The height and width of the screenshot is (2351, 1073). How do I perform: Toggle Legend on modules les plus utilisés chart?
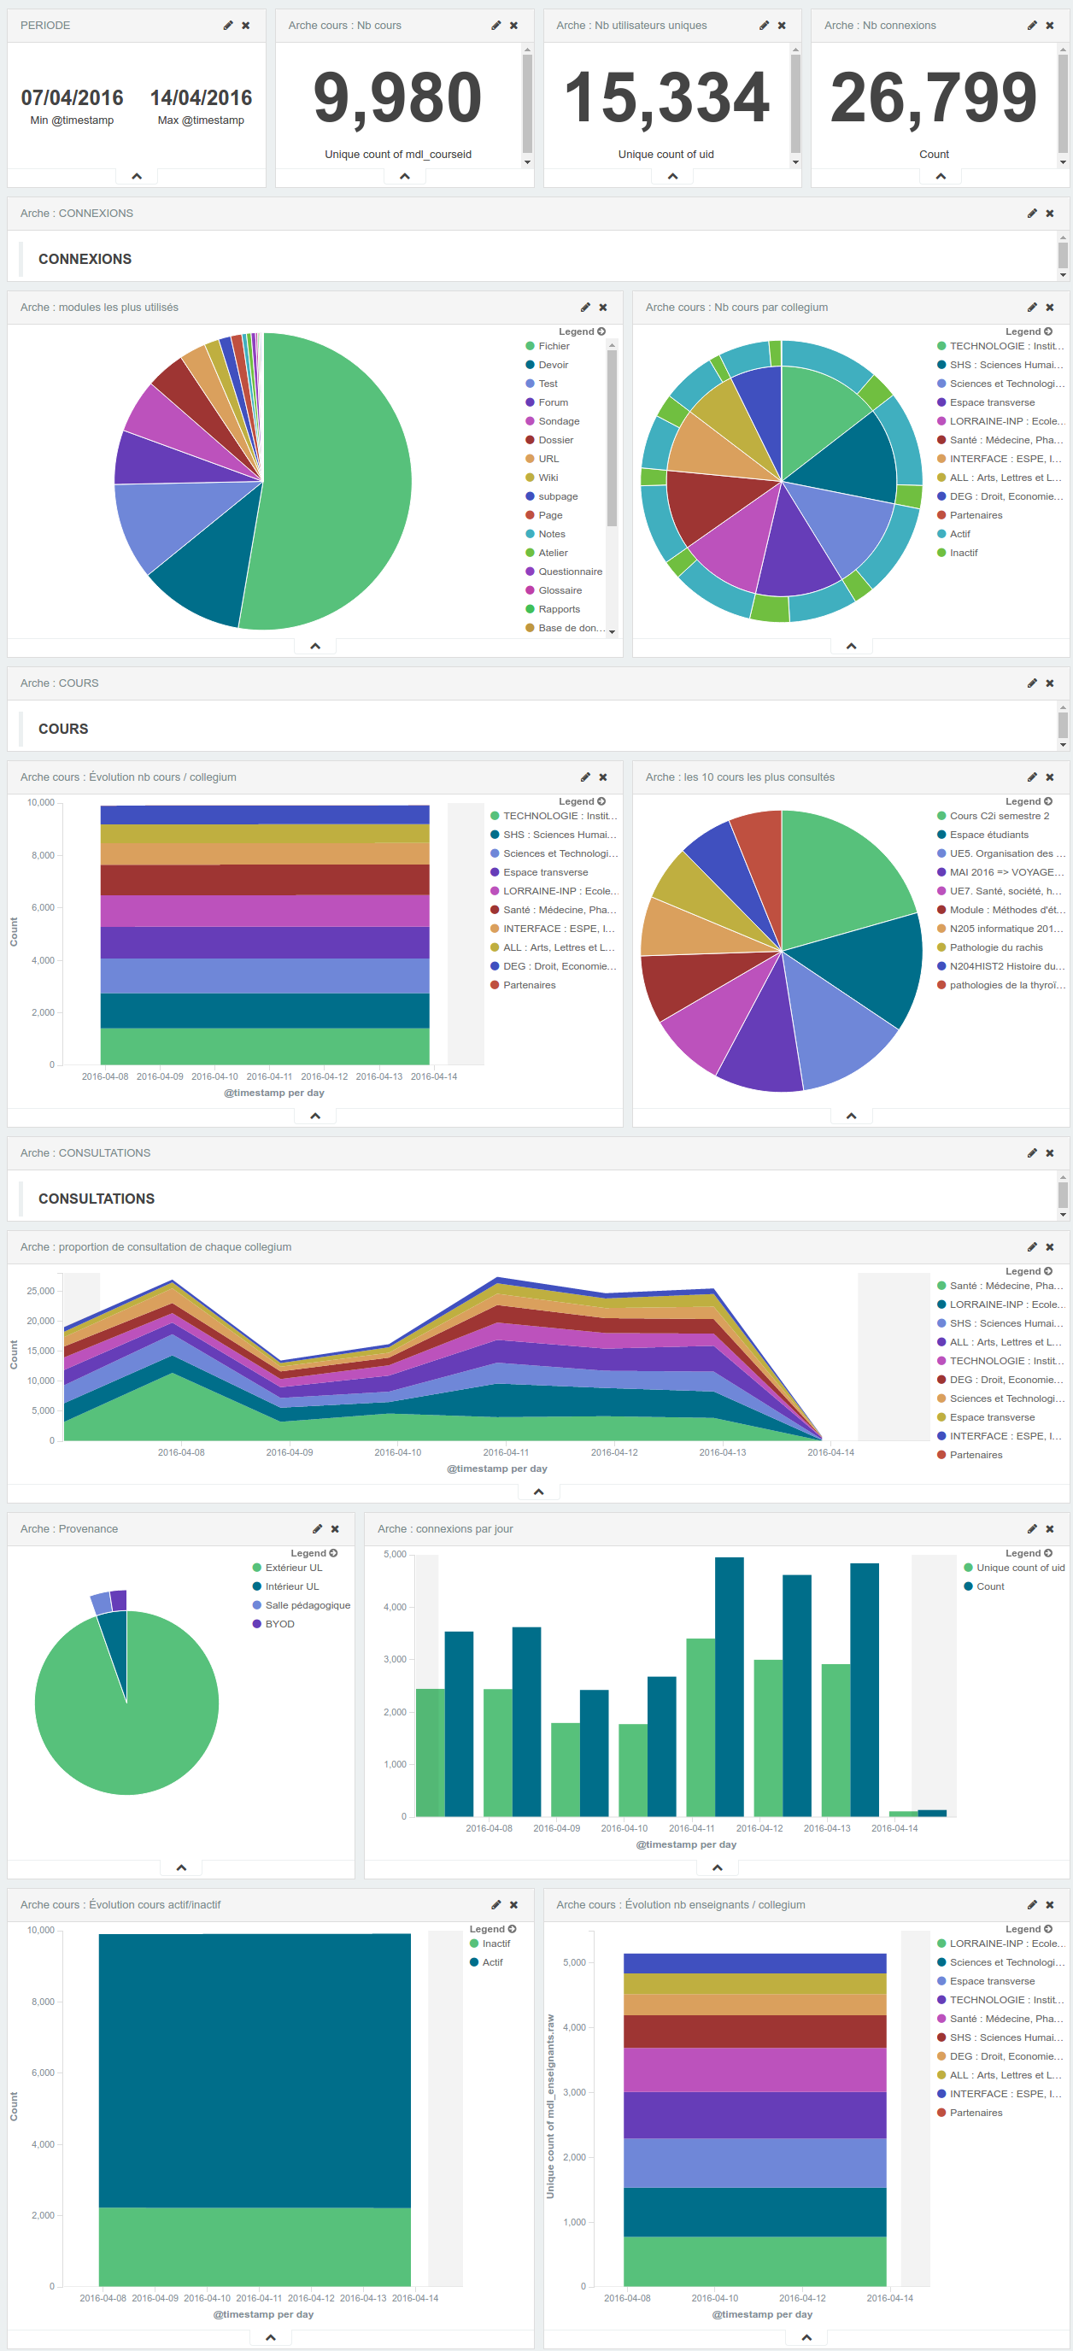pos(581,332)
